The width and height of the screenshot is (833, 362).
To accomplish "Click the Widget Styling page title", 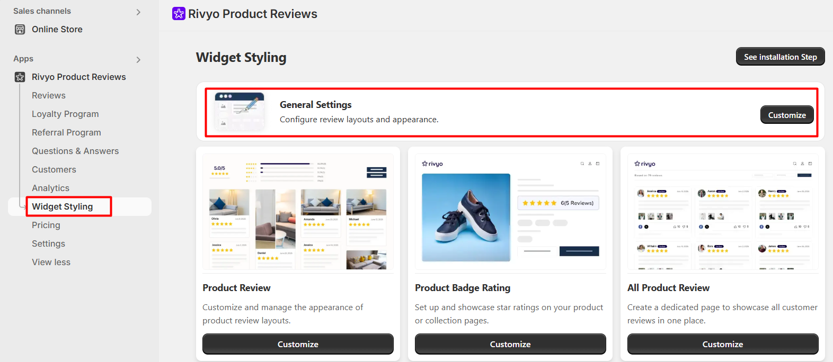I will coord(241,57).
